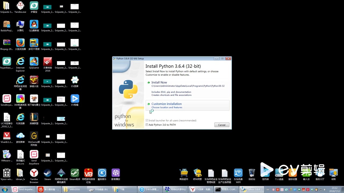Click Install Now in Python setup
This screenshot has height=193, width=344.
(159, 82)
